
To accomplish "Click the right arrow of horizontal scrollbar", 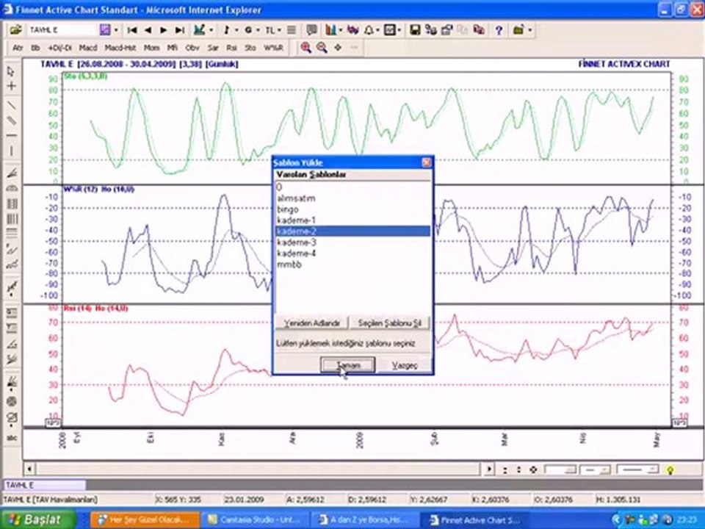I will pyautogui.click(x=489, y=469).
